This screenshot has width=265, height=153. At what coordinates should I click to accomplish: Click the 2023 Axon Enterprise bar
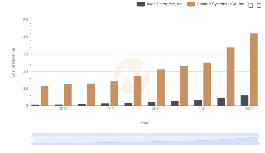point(244,101)
